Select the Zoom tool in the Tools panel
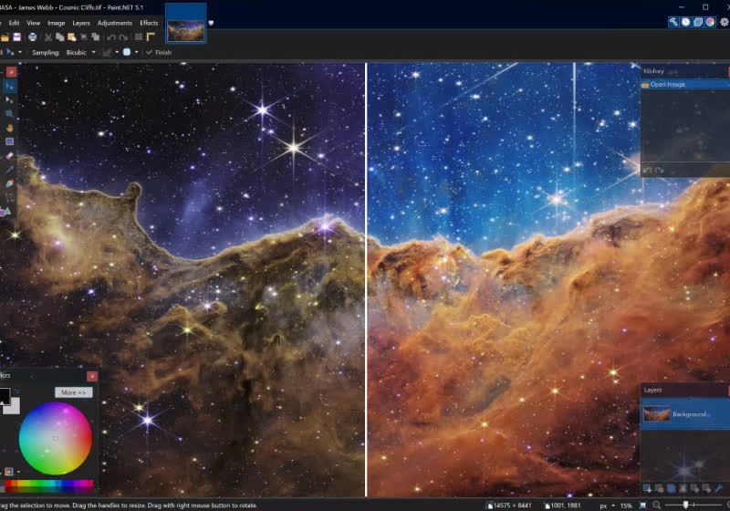The height and width of the screenshot is (511, 730). pyautogui.click(x=9, y=113)
